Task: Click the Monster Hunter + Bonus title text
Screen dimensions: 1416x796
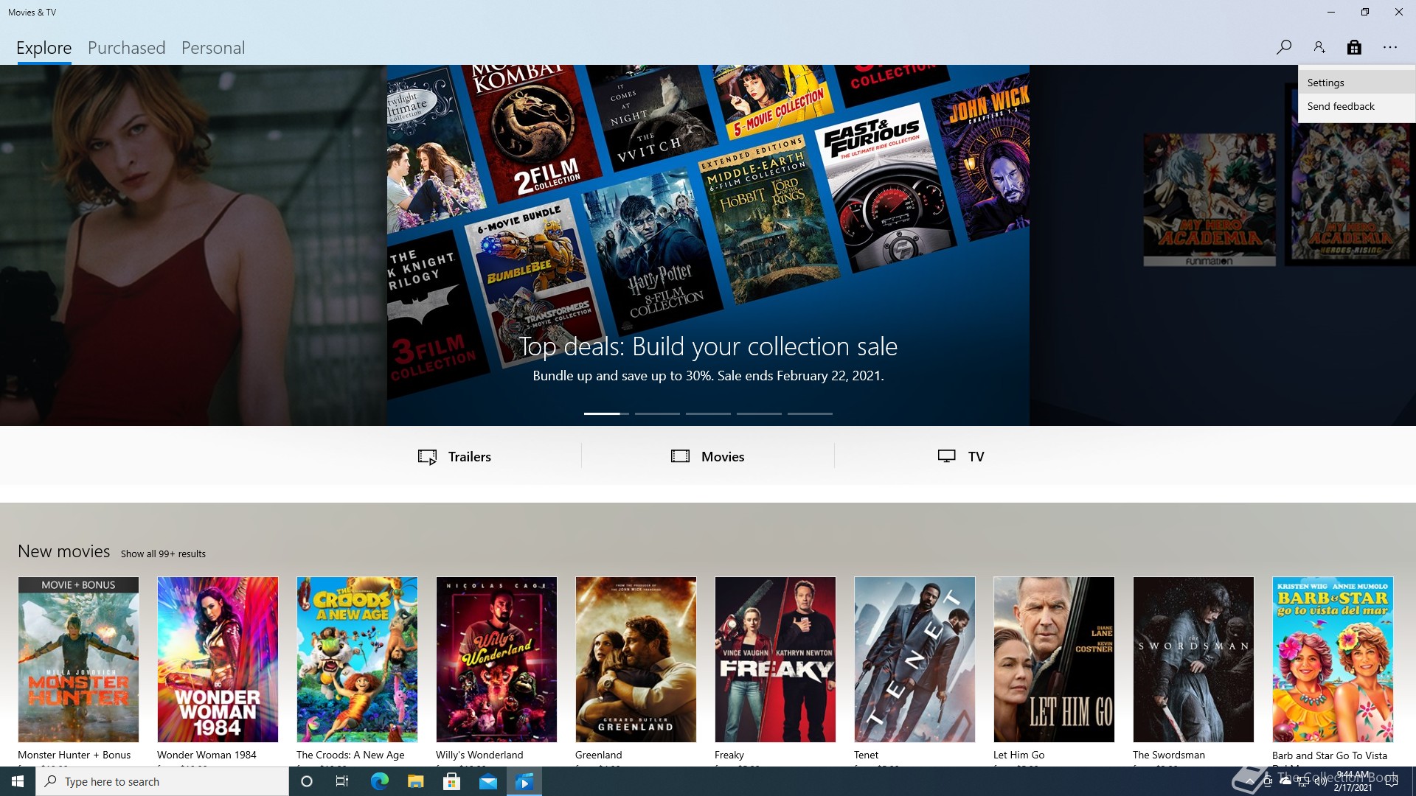Action: coord(74,755)
